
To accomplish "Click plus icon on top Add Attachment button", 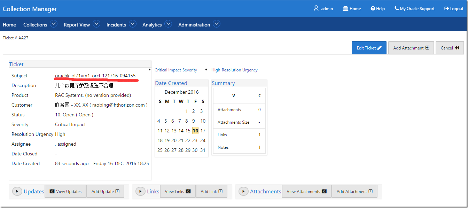I will [427, 48].
